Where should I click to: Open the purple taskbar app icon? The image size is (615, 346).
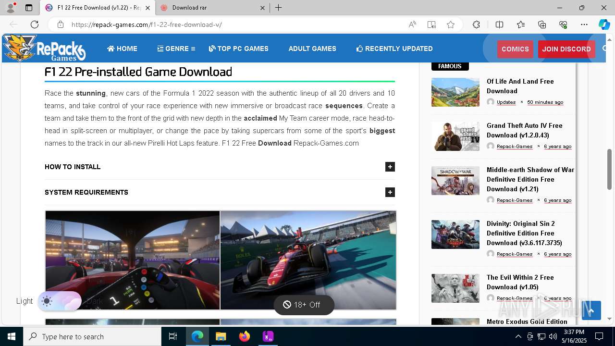[268, 336]
